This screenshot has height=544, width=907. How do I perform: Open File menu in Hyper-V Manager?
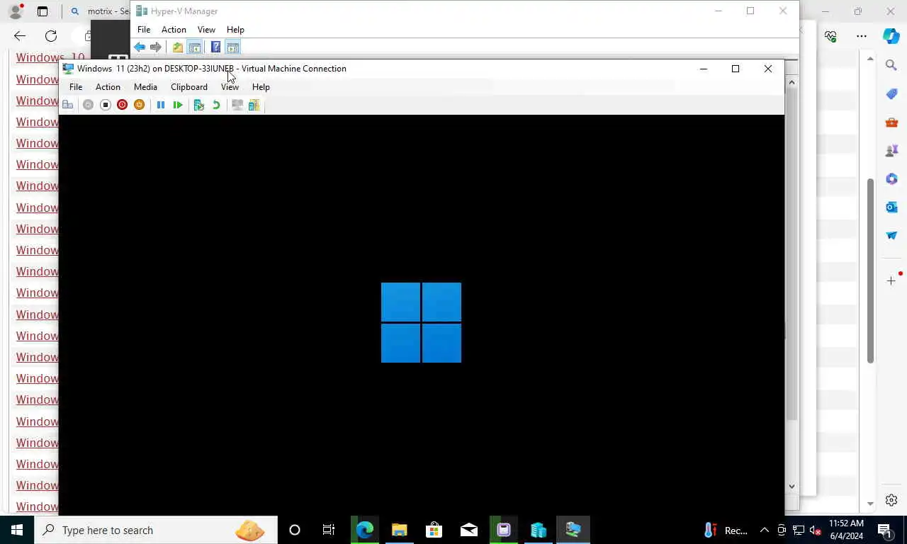pyautogui.click(x=144, y=30)
